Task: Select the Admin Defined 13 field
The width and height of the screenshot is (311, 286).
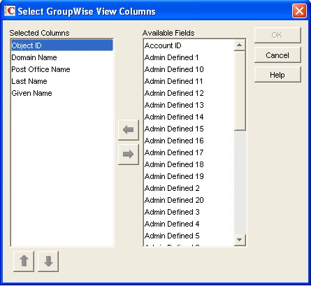Action: point(189,105)
